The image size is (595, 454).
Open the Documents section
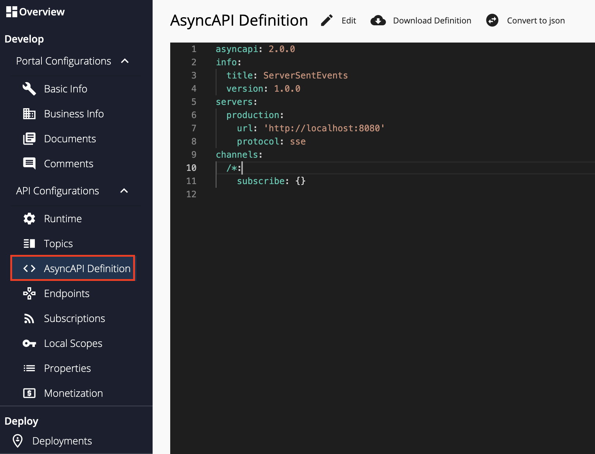coord(70,139)
